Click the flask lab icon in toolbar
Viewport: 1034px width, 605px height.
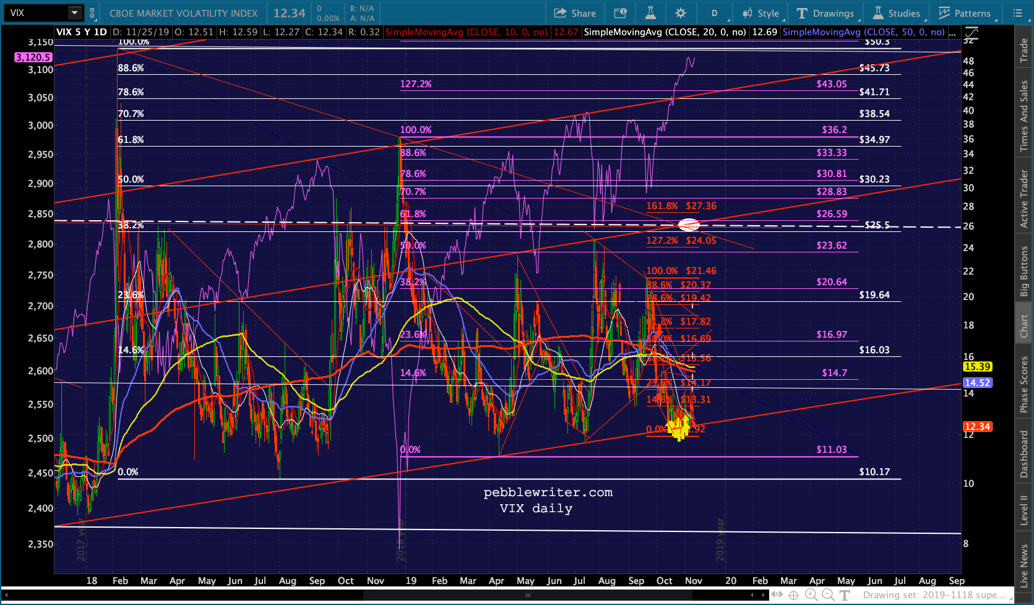click(x=650, y=13)
